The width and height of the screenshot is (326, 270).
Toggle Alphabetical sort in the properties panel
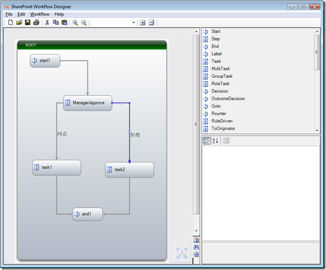pyautogui.click(x=215, y=141)
